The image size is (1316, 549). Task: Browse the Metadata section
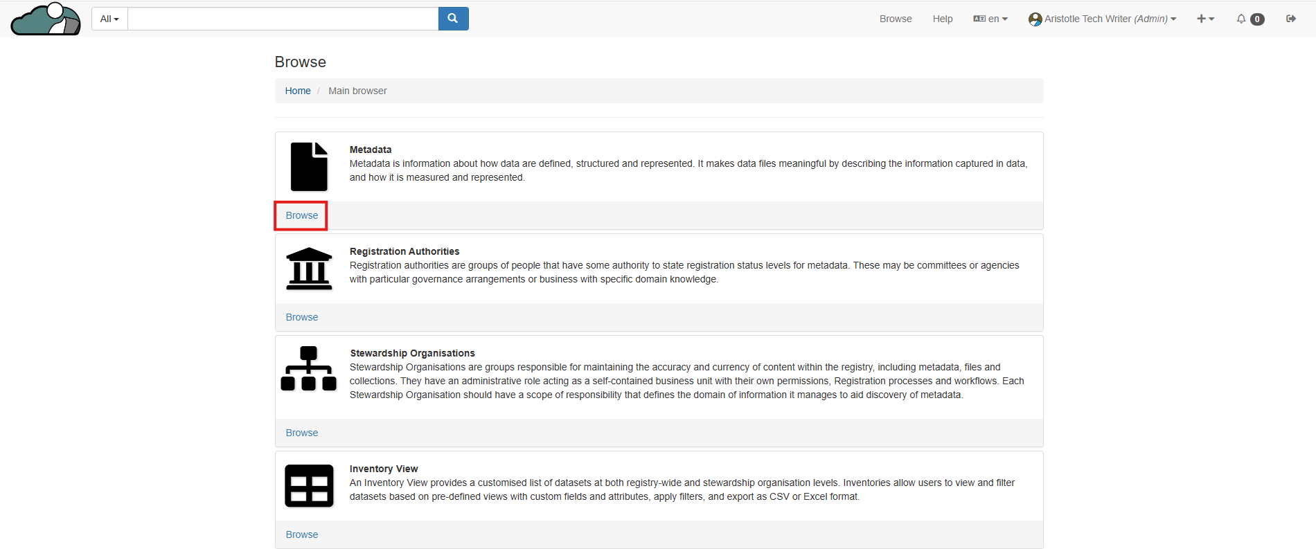pyautogui.click(x=302, y=215)
